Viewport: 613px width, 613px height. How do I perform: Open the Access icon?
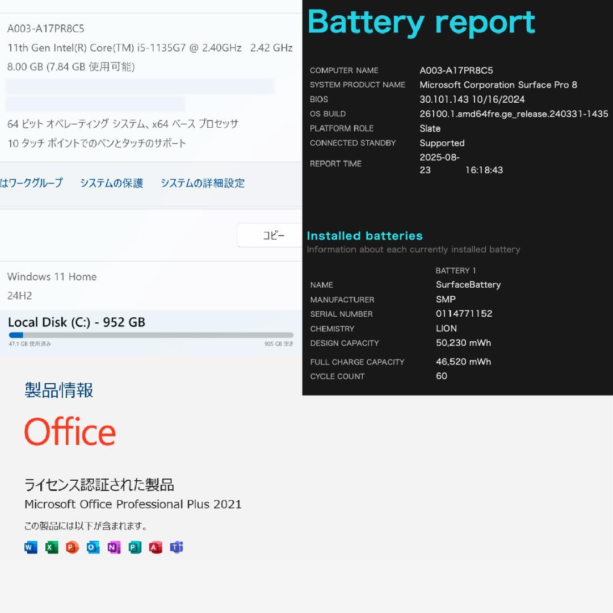tap(156, 547)
